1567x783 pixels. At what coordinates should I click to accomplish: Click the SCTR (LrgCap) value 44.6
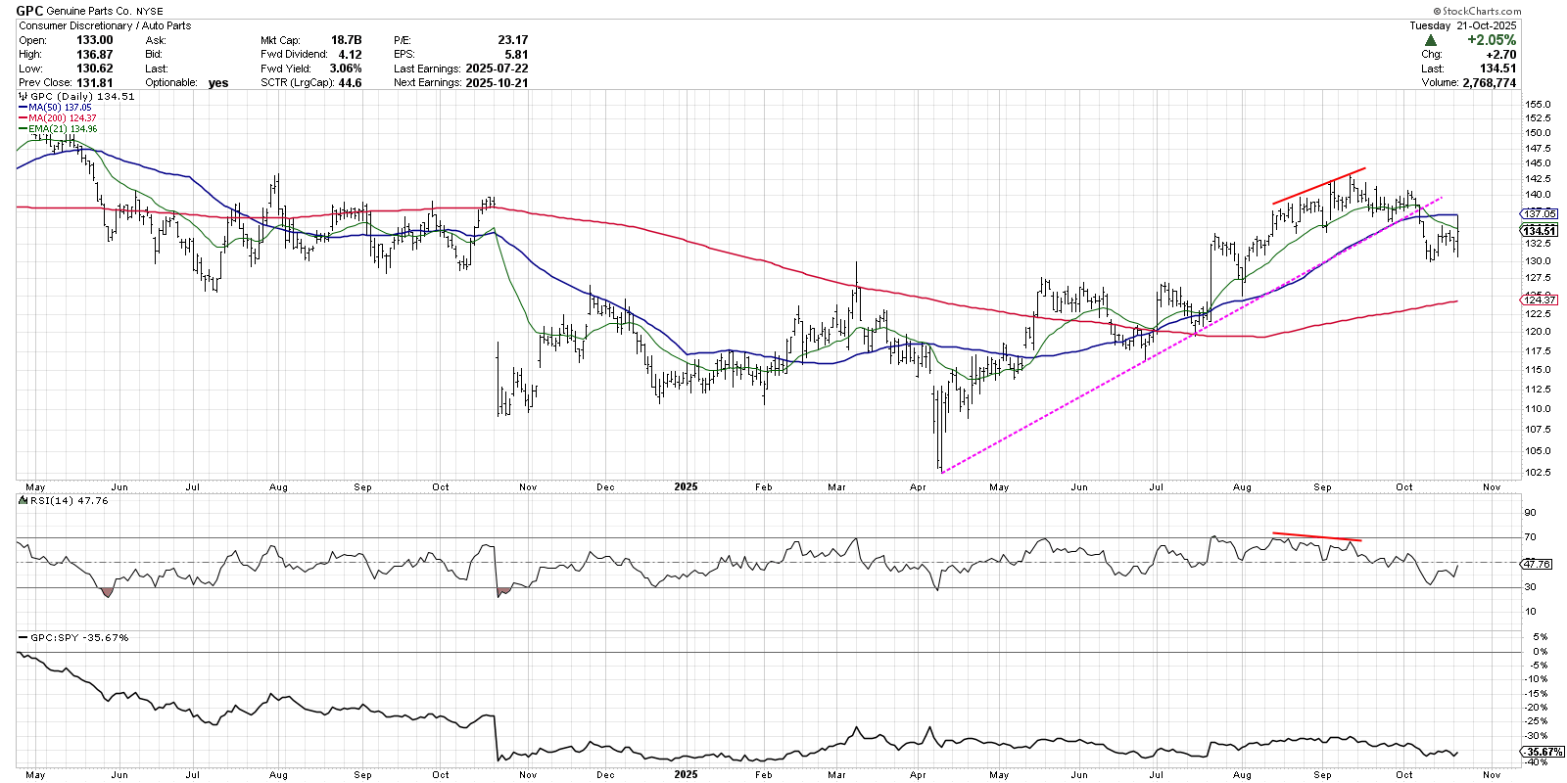coord(349,83)
